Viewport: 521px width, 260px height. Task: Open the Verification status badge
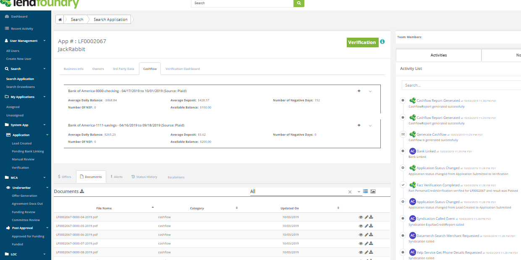click(x=362, y=42)
